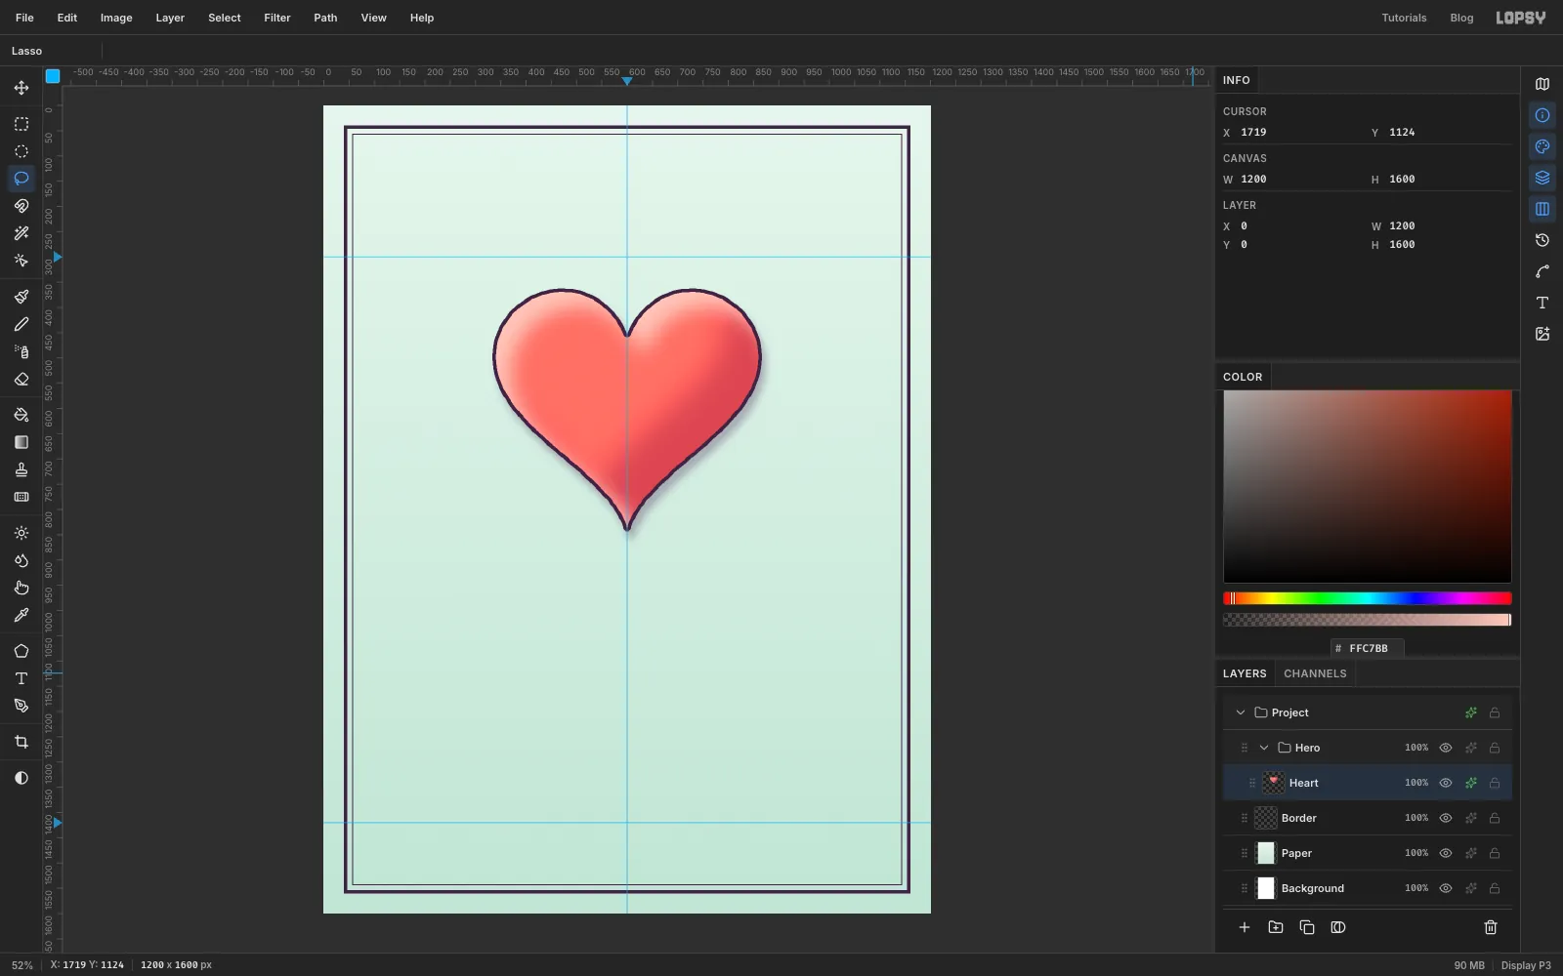This screenshot has height=976, width=1563.
Task: Hide the Background layer
Action: click(1446, 888)
